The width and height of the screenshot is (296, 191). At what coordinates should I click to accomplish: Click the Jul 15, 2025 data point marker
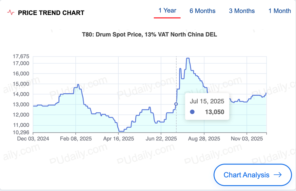coord(176,104)
